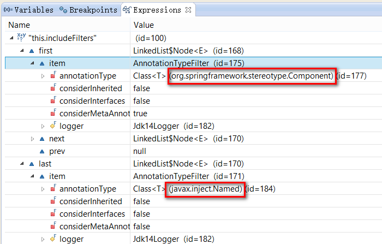Collapse the "this.includeFilters" expression tree
Image resolution: width=382 pixels, height=244 pixels.
point(12,38)
